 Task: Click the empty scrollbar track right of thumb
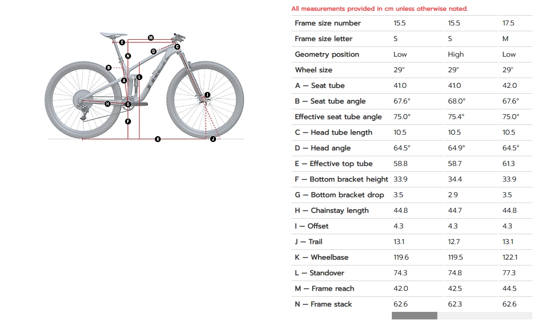[485, 316]
